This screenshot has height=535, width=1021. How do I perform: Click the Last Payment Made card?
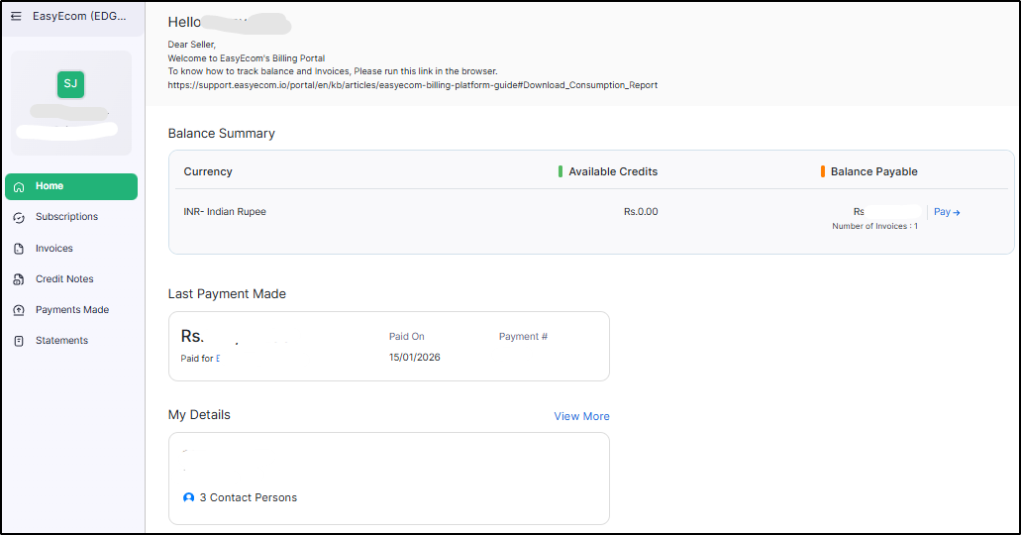pos(388,346)
